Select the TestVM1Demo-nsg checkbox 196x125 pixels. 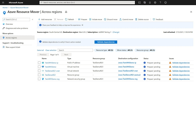(39, 79)
